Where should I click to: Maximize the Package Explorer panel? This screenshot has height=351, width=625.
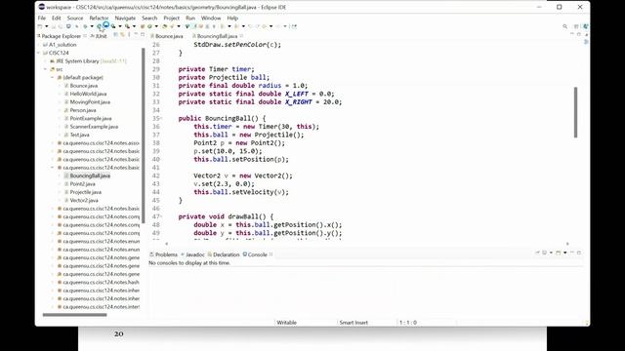click(143, 35)
